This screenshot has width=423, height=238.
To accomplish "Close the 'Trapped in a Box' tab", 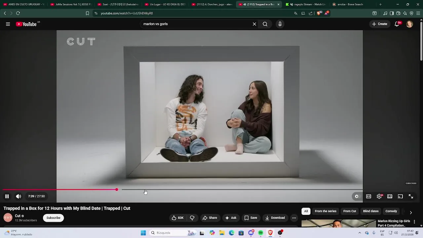I will click(x=278, y=4).
